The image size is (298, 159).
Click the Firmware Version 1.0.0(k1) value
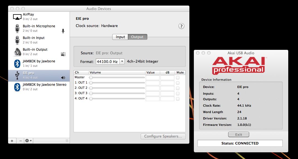[244, 125]
